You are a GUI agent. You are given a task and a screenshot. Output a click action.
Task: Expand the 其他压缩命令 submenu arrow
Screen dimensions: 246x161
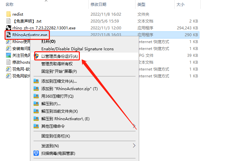134,126
